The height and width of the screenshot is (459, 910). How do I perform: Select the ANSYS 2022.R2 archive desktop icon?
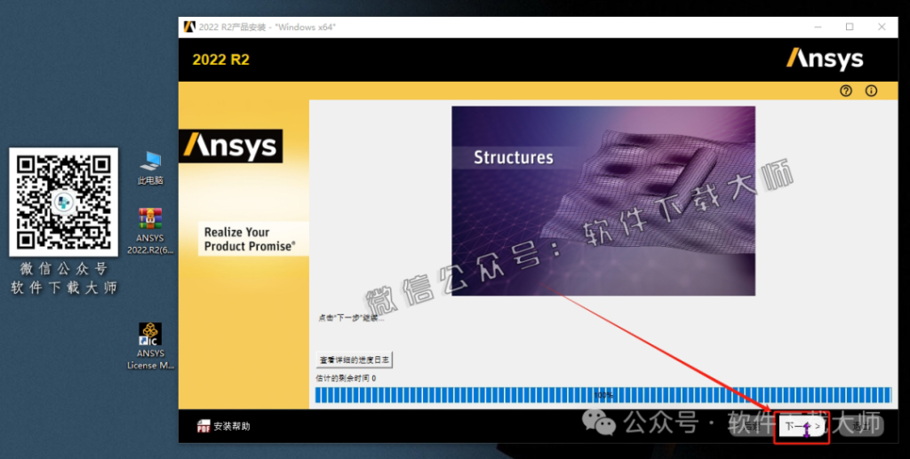[x=150, y=231]
